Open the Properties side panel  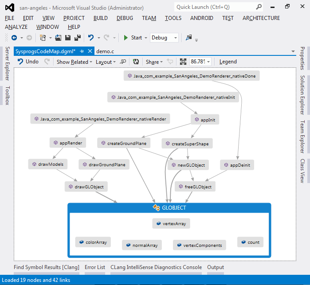coord(302,59)
